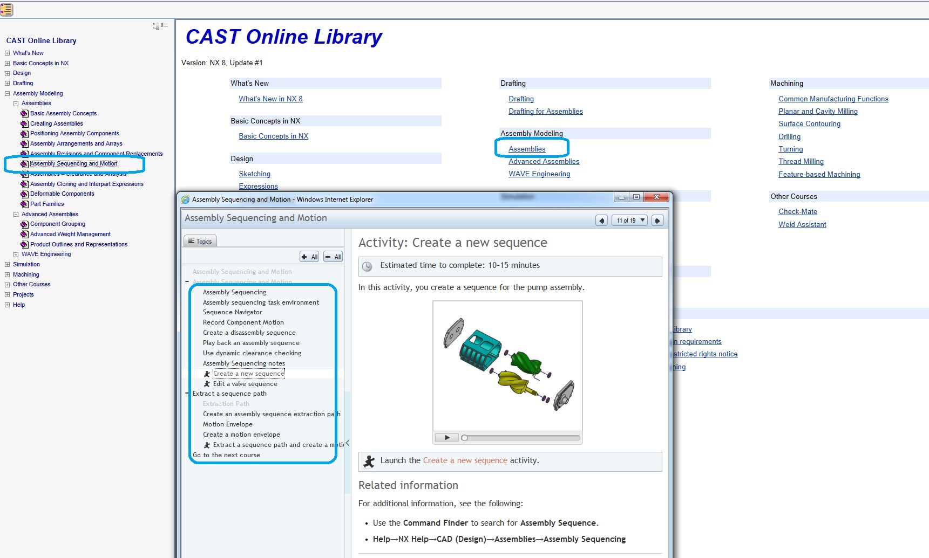The image size is (929, 558).
Task: Collapse the Assembly Modeling tree node
Action: (8, 94)
